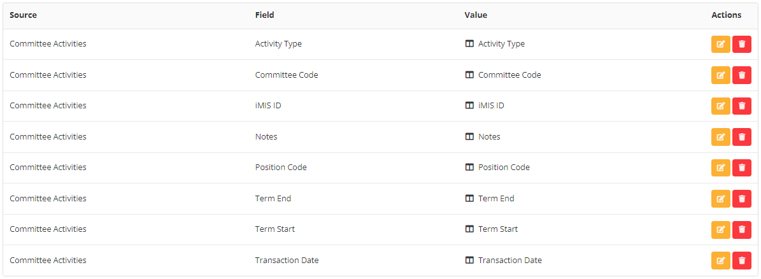Image resolution: width=761 pixels, height=279 pixels.
Task: Edit the Committee Code mapping row
Action: click(x=720, y=75)
